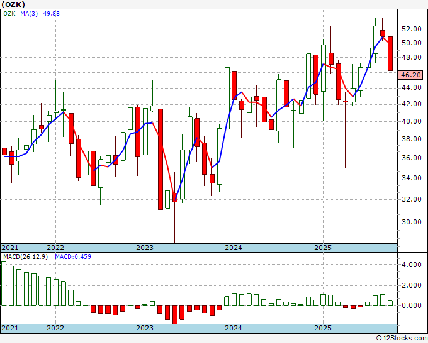Click 2021 on the MACD timeline
Screen dimensions: 428x343
point(10,328)
